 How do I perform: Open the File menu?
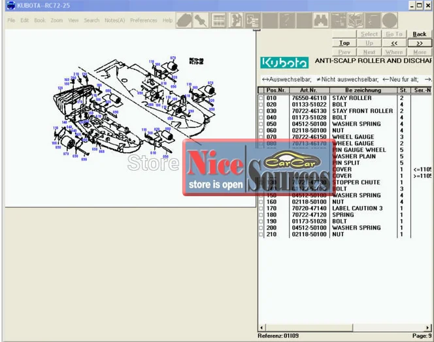coord(11,20)
